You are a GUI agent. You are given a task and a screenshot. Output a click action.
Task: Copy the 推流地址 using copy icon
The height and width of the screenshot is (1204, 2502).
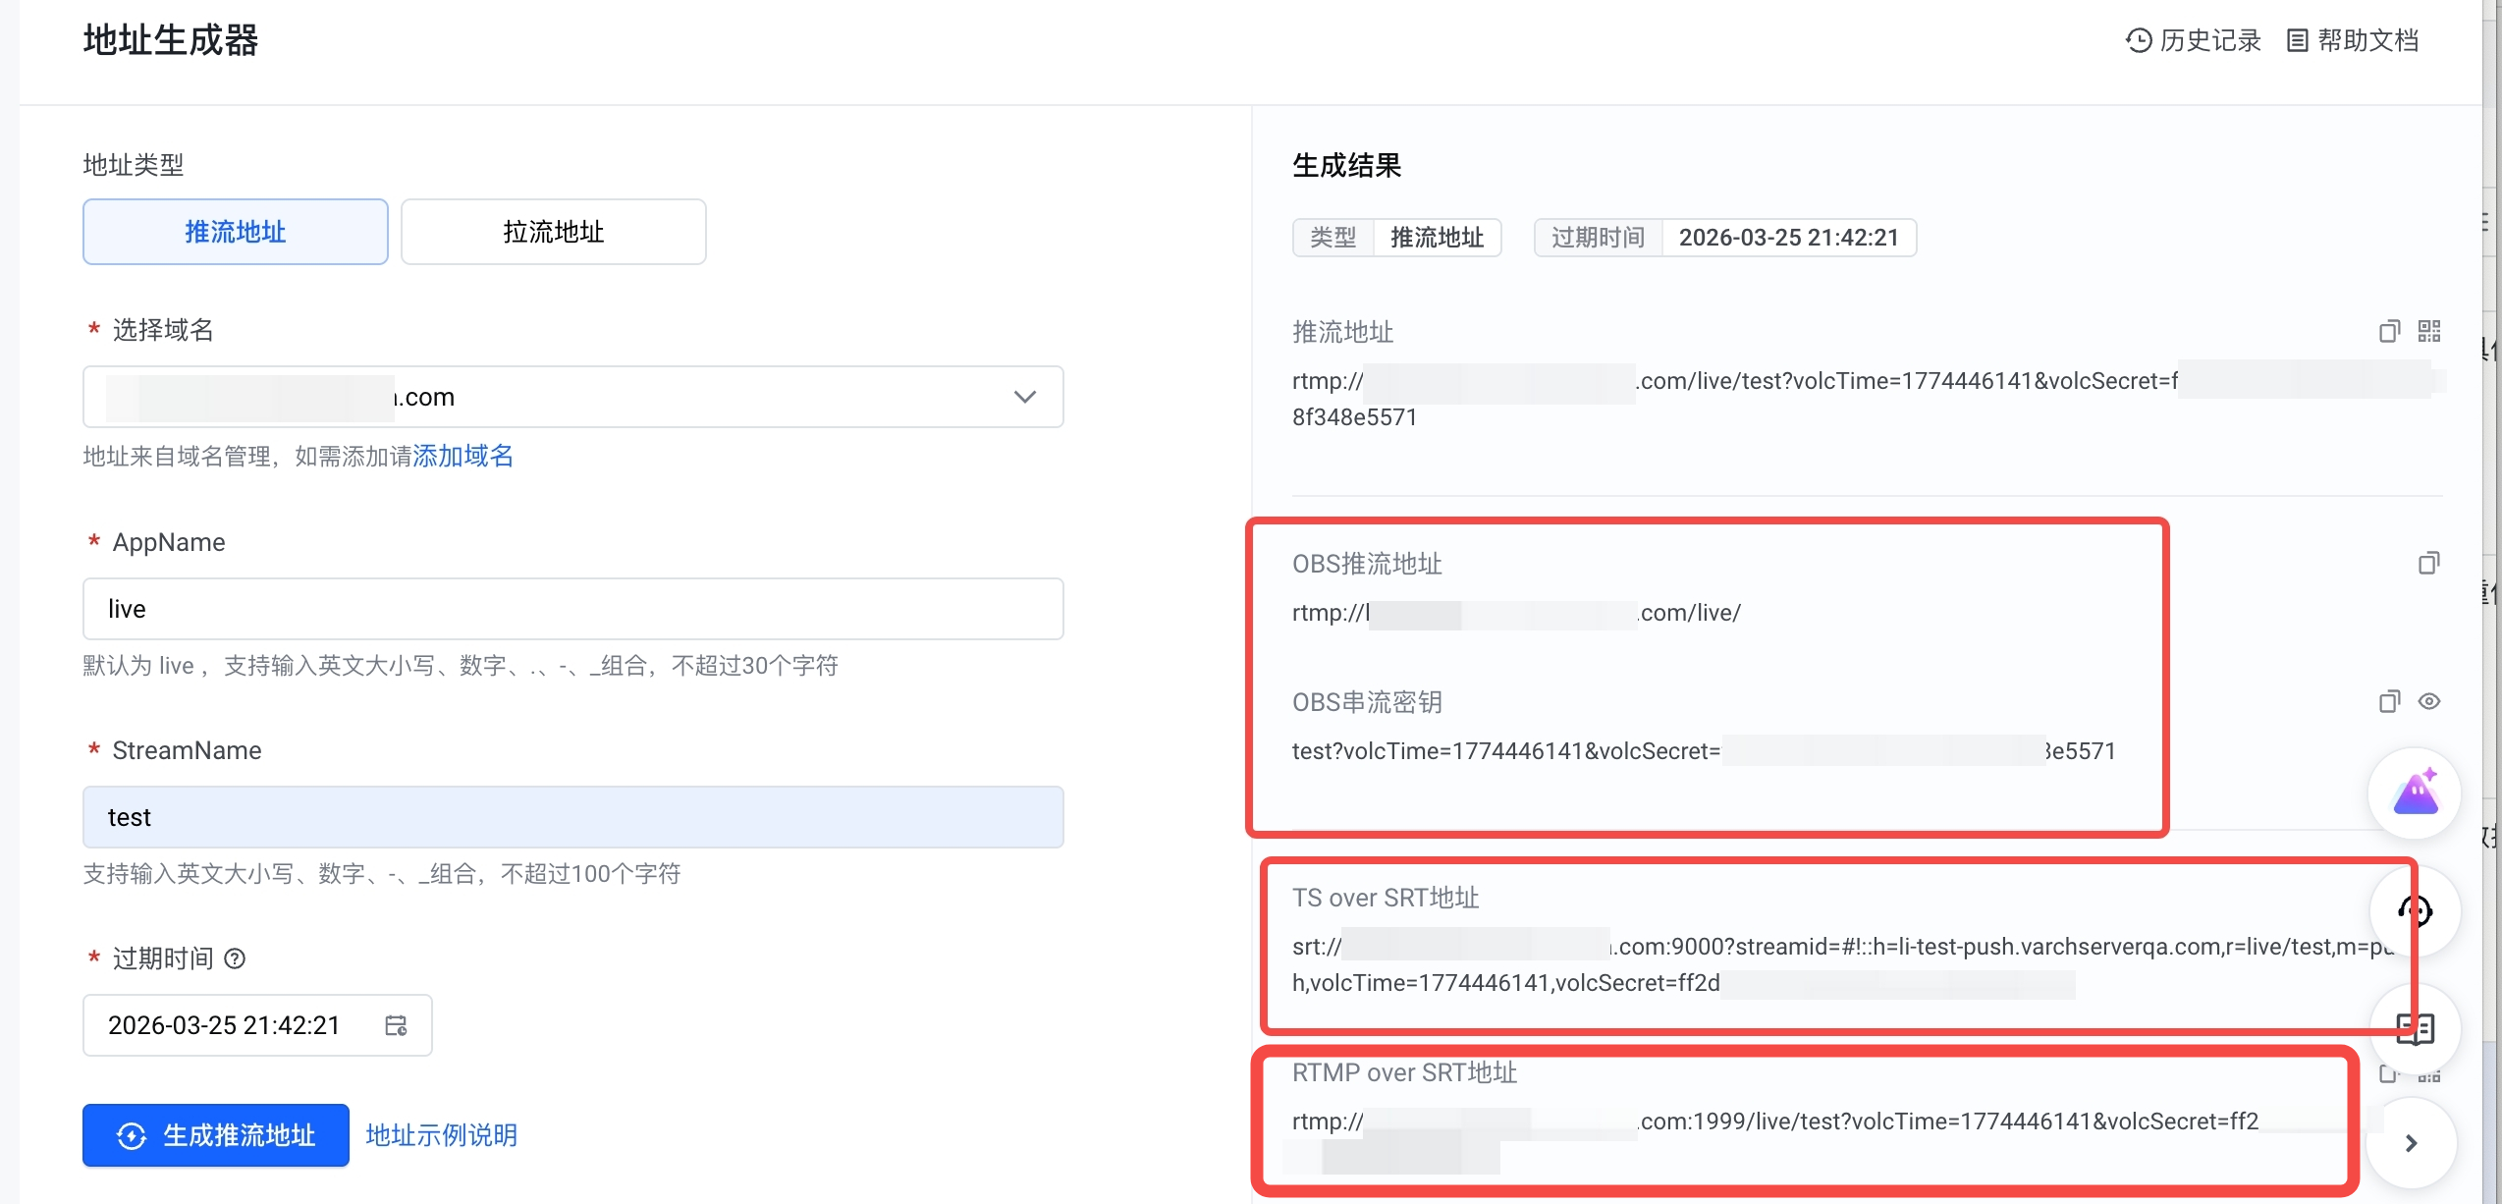(2389, 331)
